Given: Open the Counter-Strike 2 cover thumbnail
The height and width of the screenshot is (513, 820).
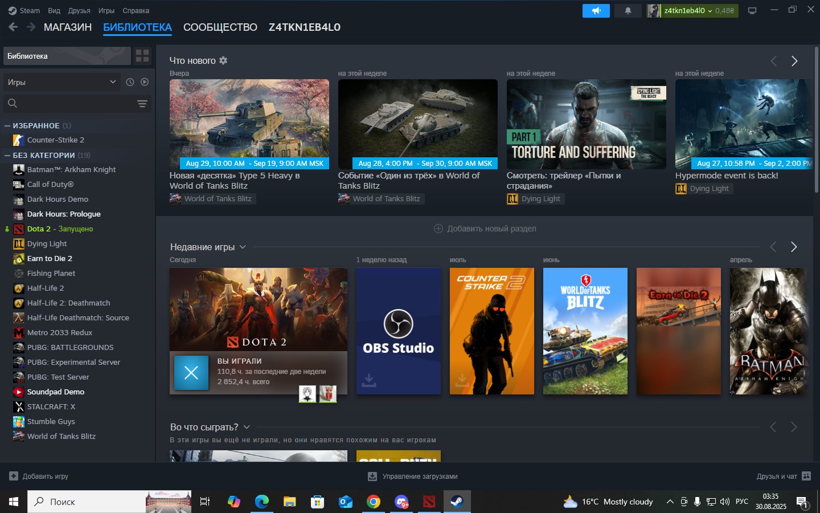Looking at the screenshot, I should coord(491,331).
